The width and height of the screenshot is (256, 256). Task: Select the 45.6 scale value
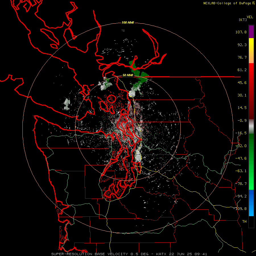tap(242, 82)
